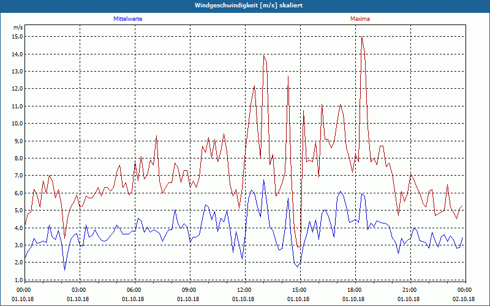Select the 13,0 y-axis label

pos(18,71)
